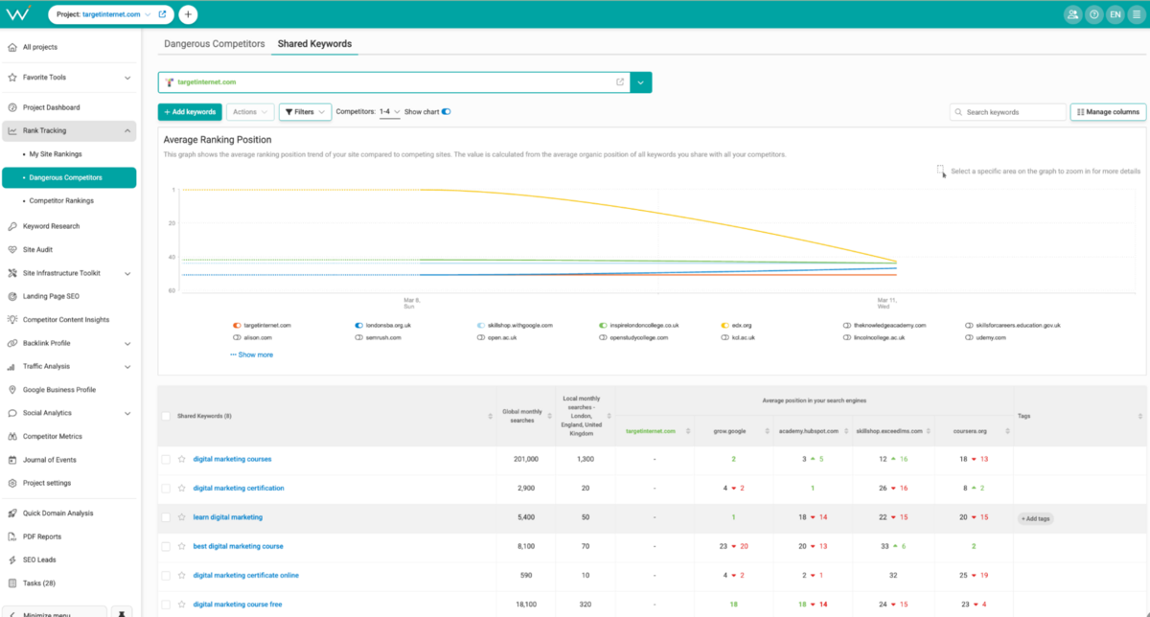Expand the Backlink Profile section
Screen dimensions: 1150x617
127,343
